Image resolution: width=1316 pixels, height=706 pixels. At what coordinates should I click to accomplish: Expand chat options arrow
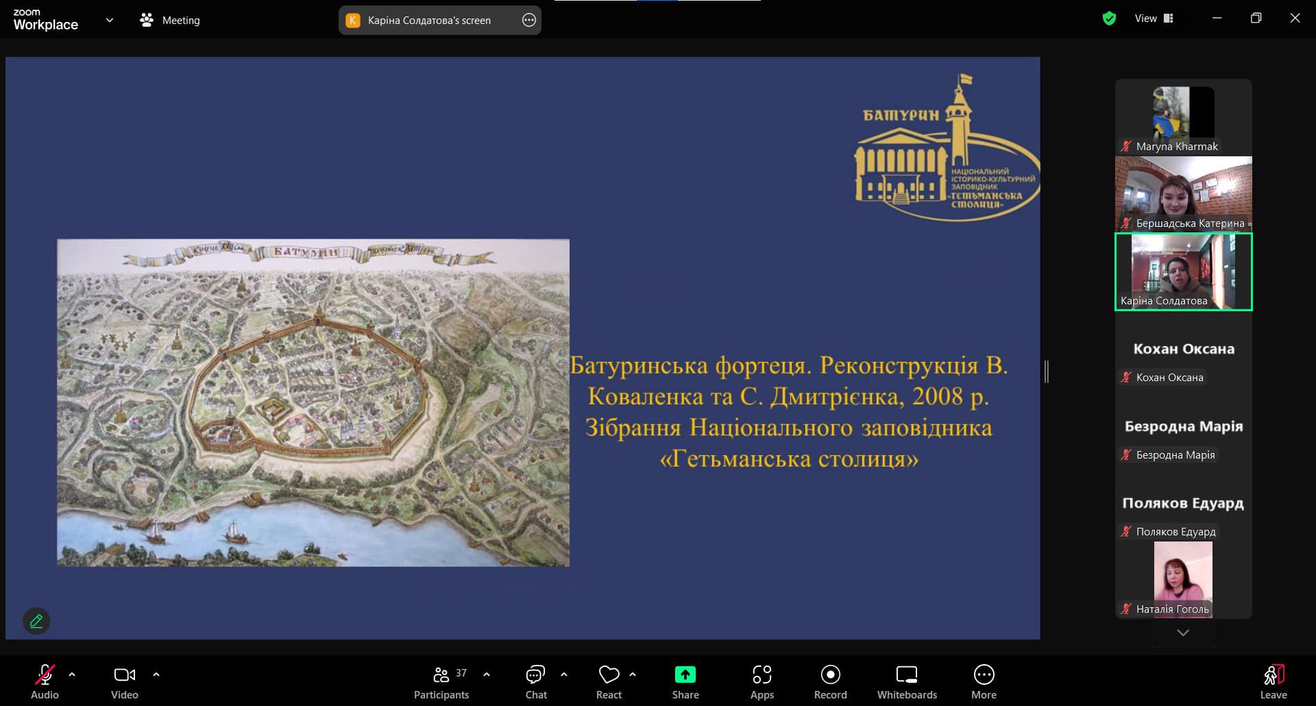click(564, 674)
